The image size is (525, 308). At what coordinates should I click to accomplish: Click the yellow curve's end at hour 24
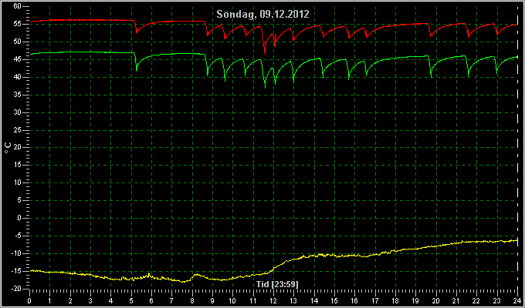click(517, 240)
